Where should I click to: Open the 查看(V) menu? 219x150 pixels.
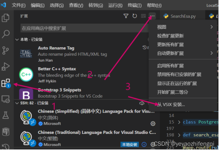coord(76,5)
